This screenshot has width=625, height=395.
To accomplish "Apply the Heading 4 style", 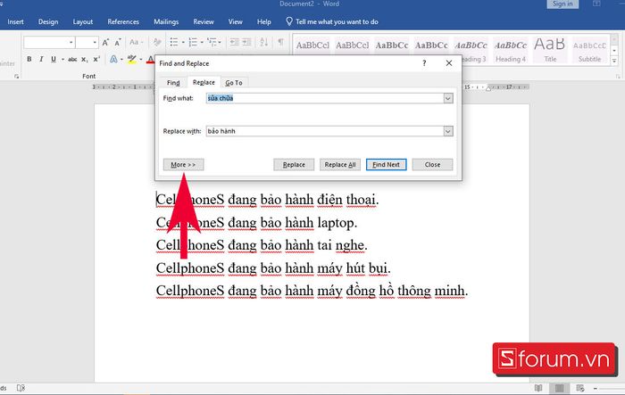I will (511, 50).
